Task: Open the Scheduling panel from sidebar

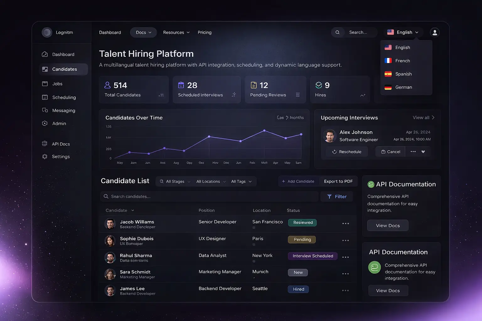Action: 45,97
